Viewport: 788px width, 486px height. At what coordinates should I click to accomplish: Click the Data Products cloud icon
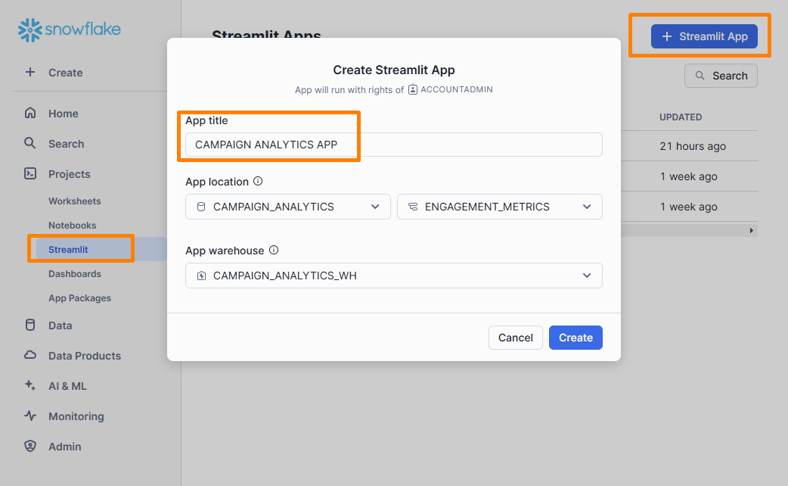point(30,355)
